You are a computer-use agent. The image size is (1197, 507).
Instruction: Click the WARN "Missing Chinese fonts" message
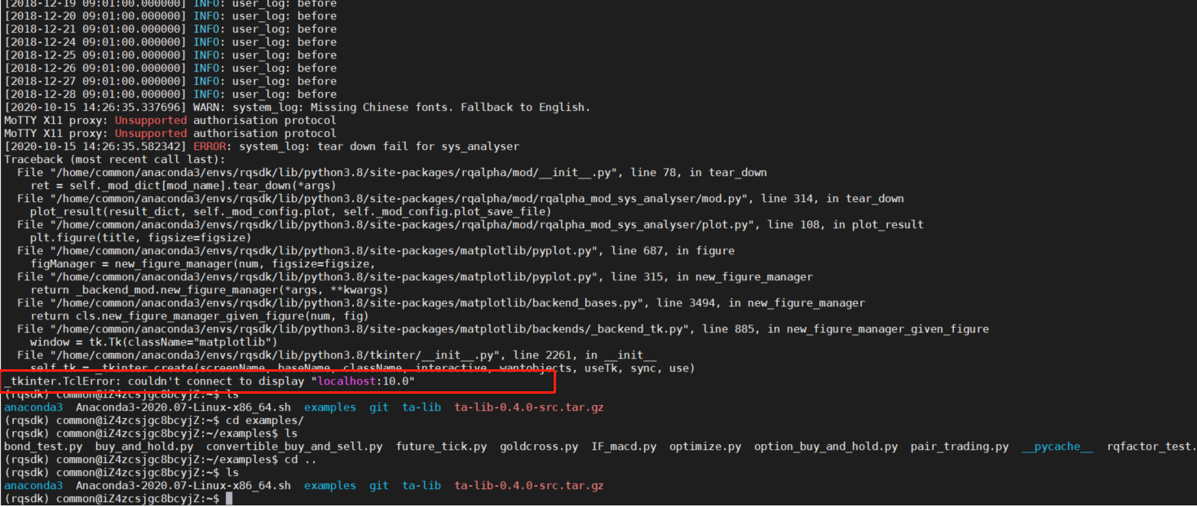pyautogui.click(x=411, y=108)
